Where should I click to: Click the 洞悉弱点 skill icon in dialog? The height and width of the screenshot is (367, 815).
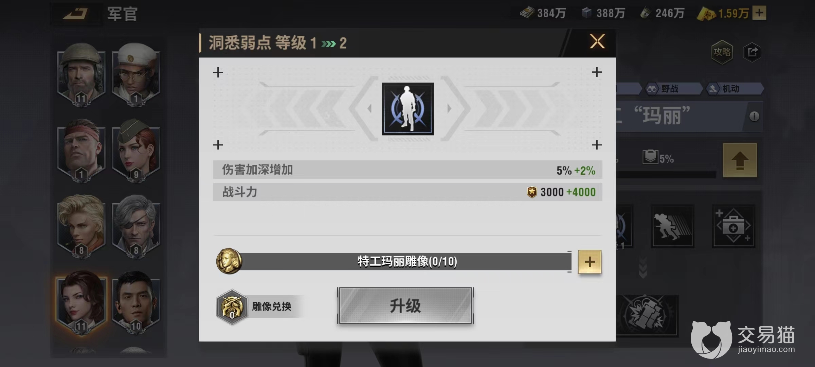pyautogui.click(x=407, y=109)
